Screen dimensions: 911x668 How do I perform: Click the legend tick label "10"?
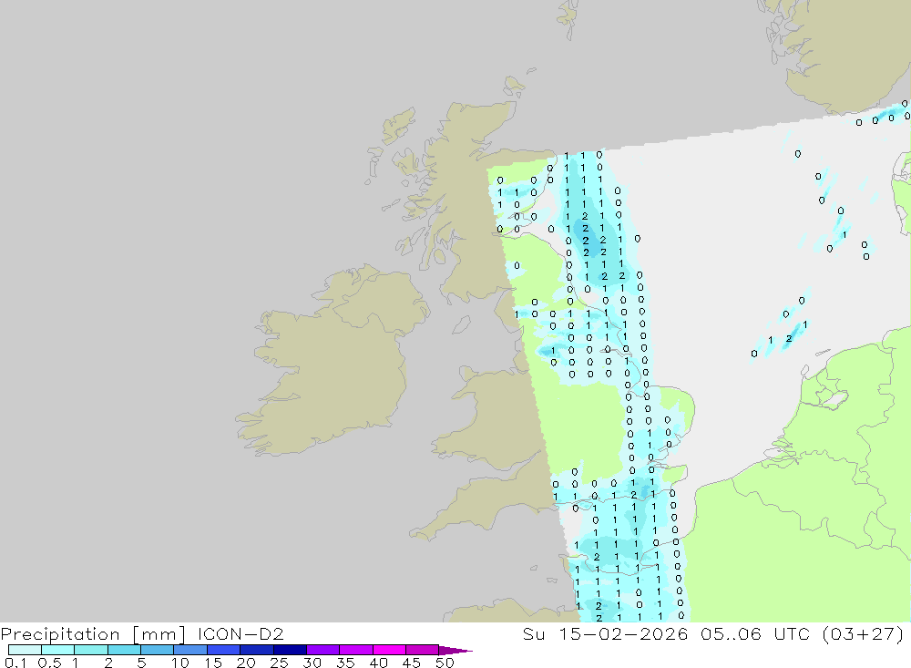(x=180, y=663)
